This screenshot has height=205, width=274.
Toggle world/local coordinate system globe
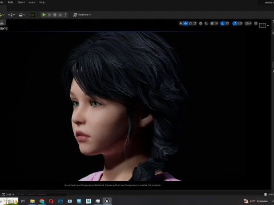click(x=200, y=23)
